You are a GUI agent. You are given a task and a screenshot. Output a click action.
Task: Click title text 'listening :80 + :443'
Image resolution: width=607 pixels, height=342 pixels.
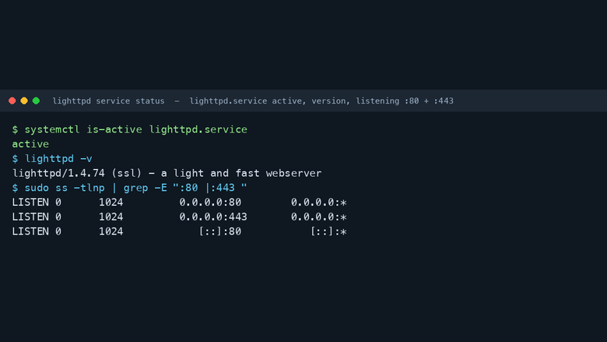coord(405,100)
